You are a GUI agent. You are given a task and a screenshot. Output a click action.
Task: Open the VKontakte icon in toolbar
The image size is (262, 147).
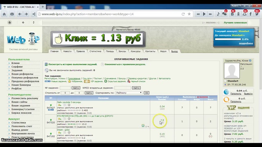point(232,14)
